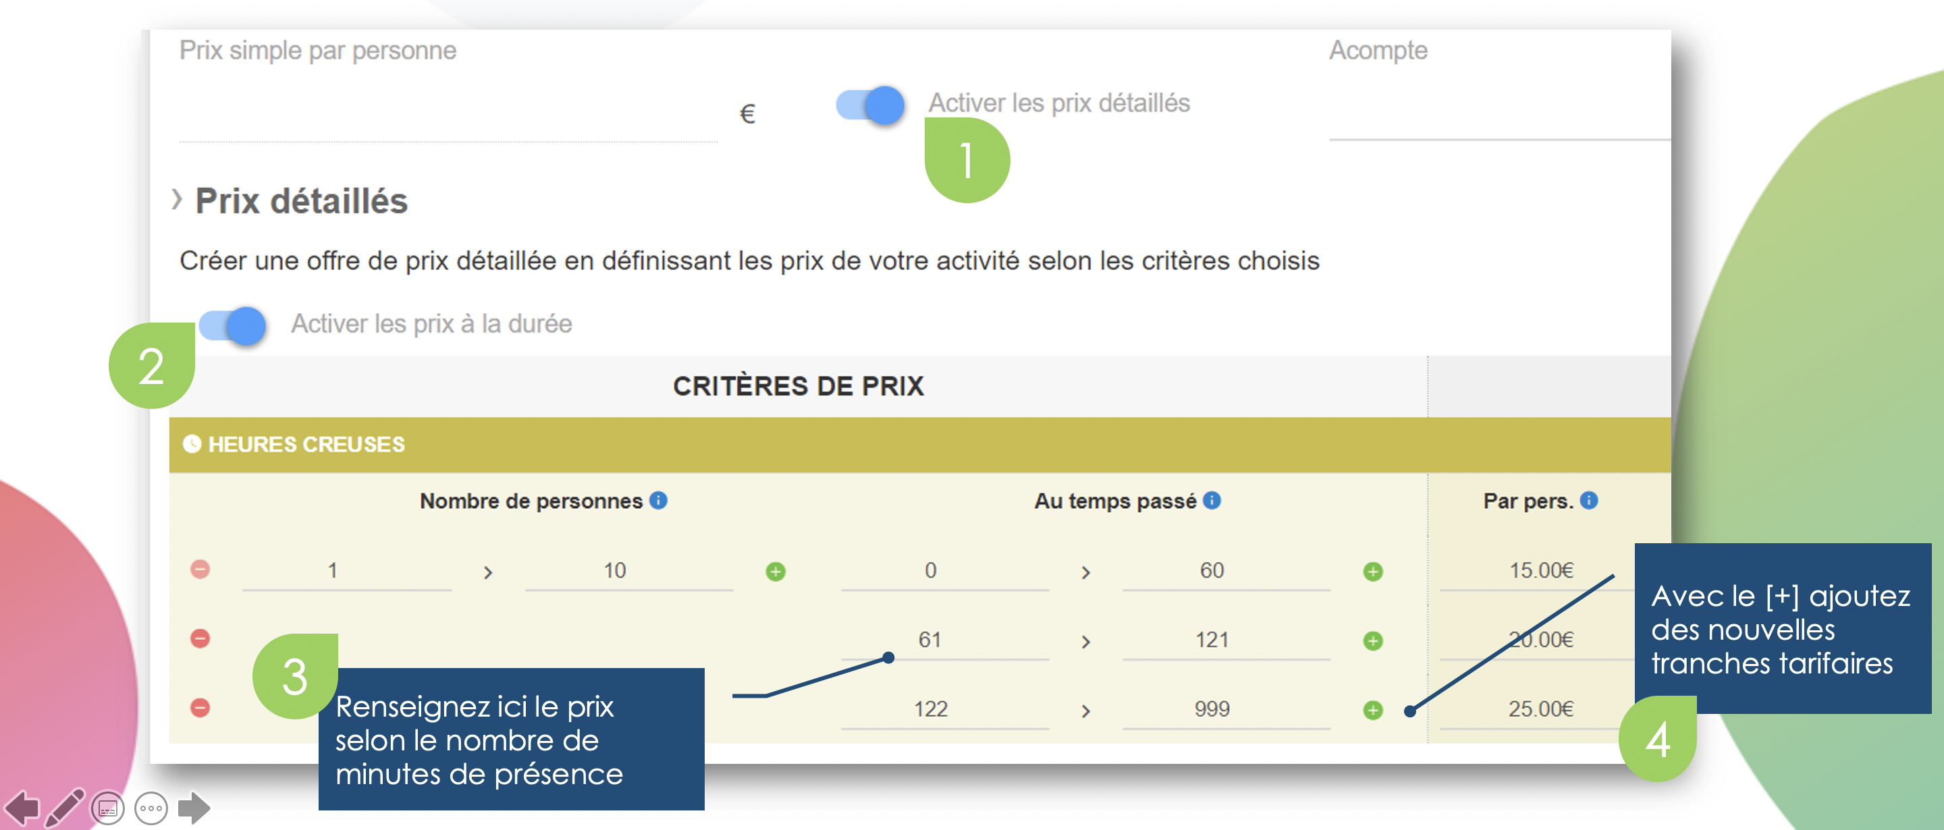
Task: Disable the Activer les prix détaillés switch
Action: [x=870, y=105]
